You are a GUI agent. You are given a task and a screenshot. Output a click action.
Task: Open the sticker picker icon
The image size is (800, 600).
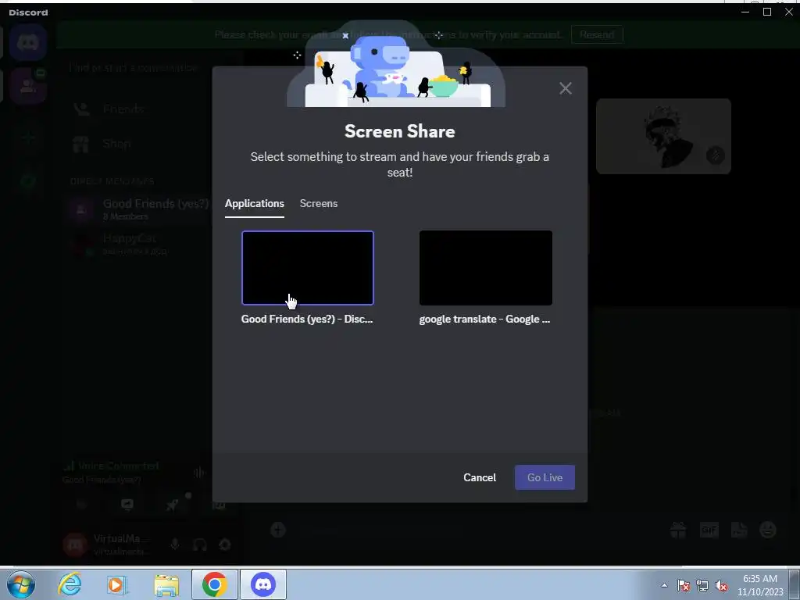tap(739, 530)
